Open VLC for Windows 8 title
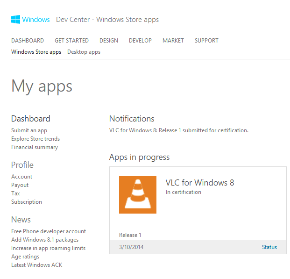This screenshot has height=279, width=290. (x=200, y=183)
